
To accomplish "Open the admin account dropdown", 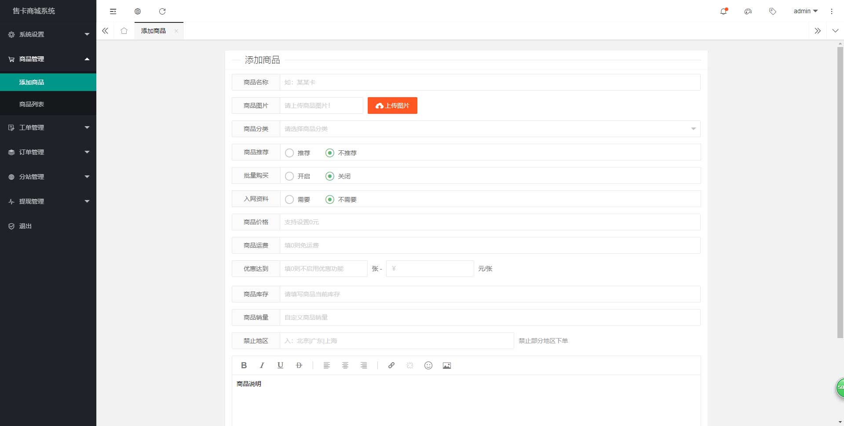I will [x=805, y=11].
